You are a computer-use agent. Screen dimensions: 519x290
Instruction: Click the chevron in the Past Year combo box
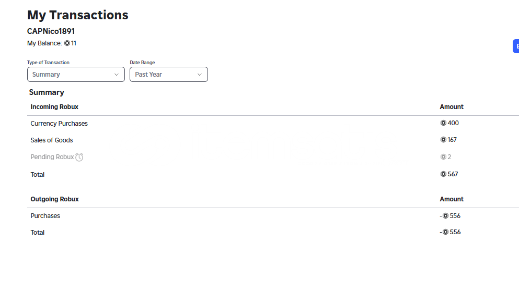(200, 75)
